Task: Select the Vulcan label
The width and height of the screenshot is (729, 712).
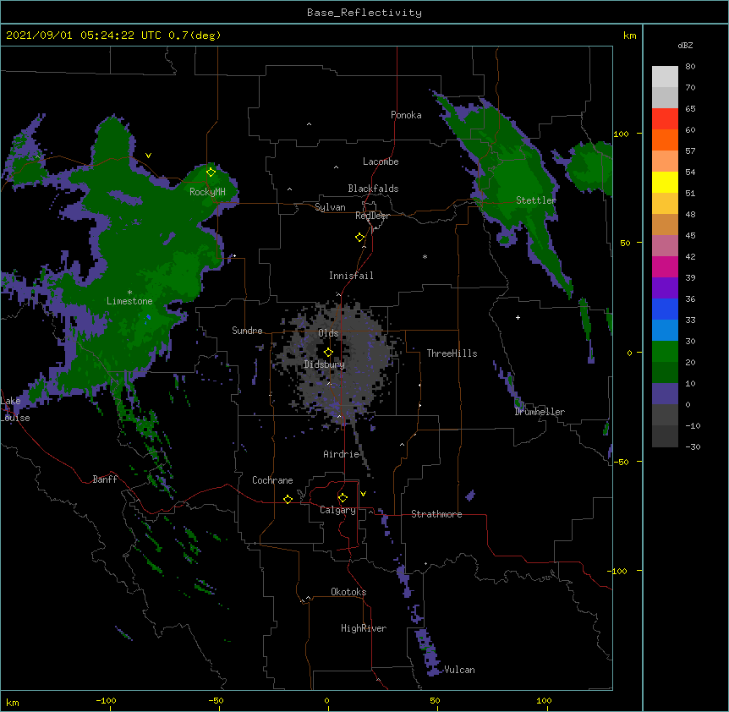Action: (x=460, y=670)
